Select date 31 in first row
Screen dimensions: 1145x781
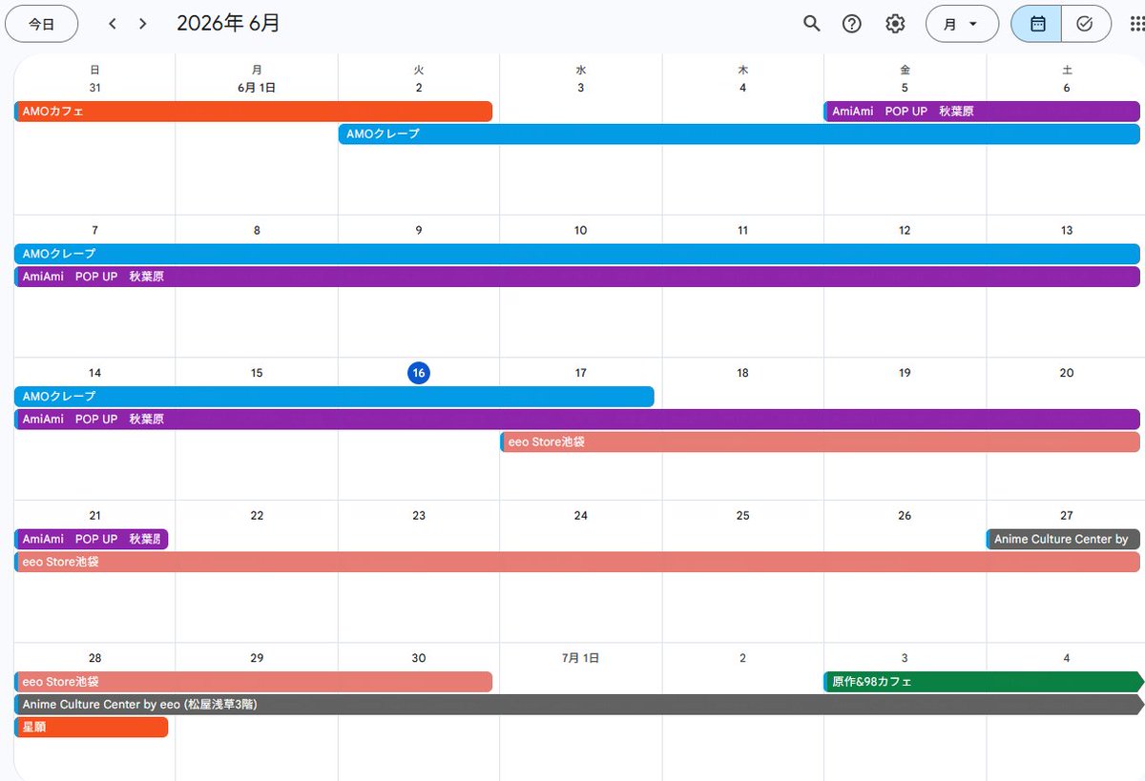(x=94, y=88)
